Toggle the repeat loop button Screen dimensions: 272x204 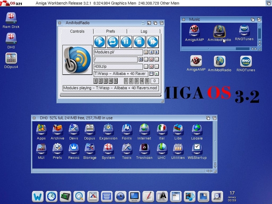pyautogui.click(x=113, y=42)
